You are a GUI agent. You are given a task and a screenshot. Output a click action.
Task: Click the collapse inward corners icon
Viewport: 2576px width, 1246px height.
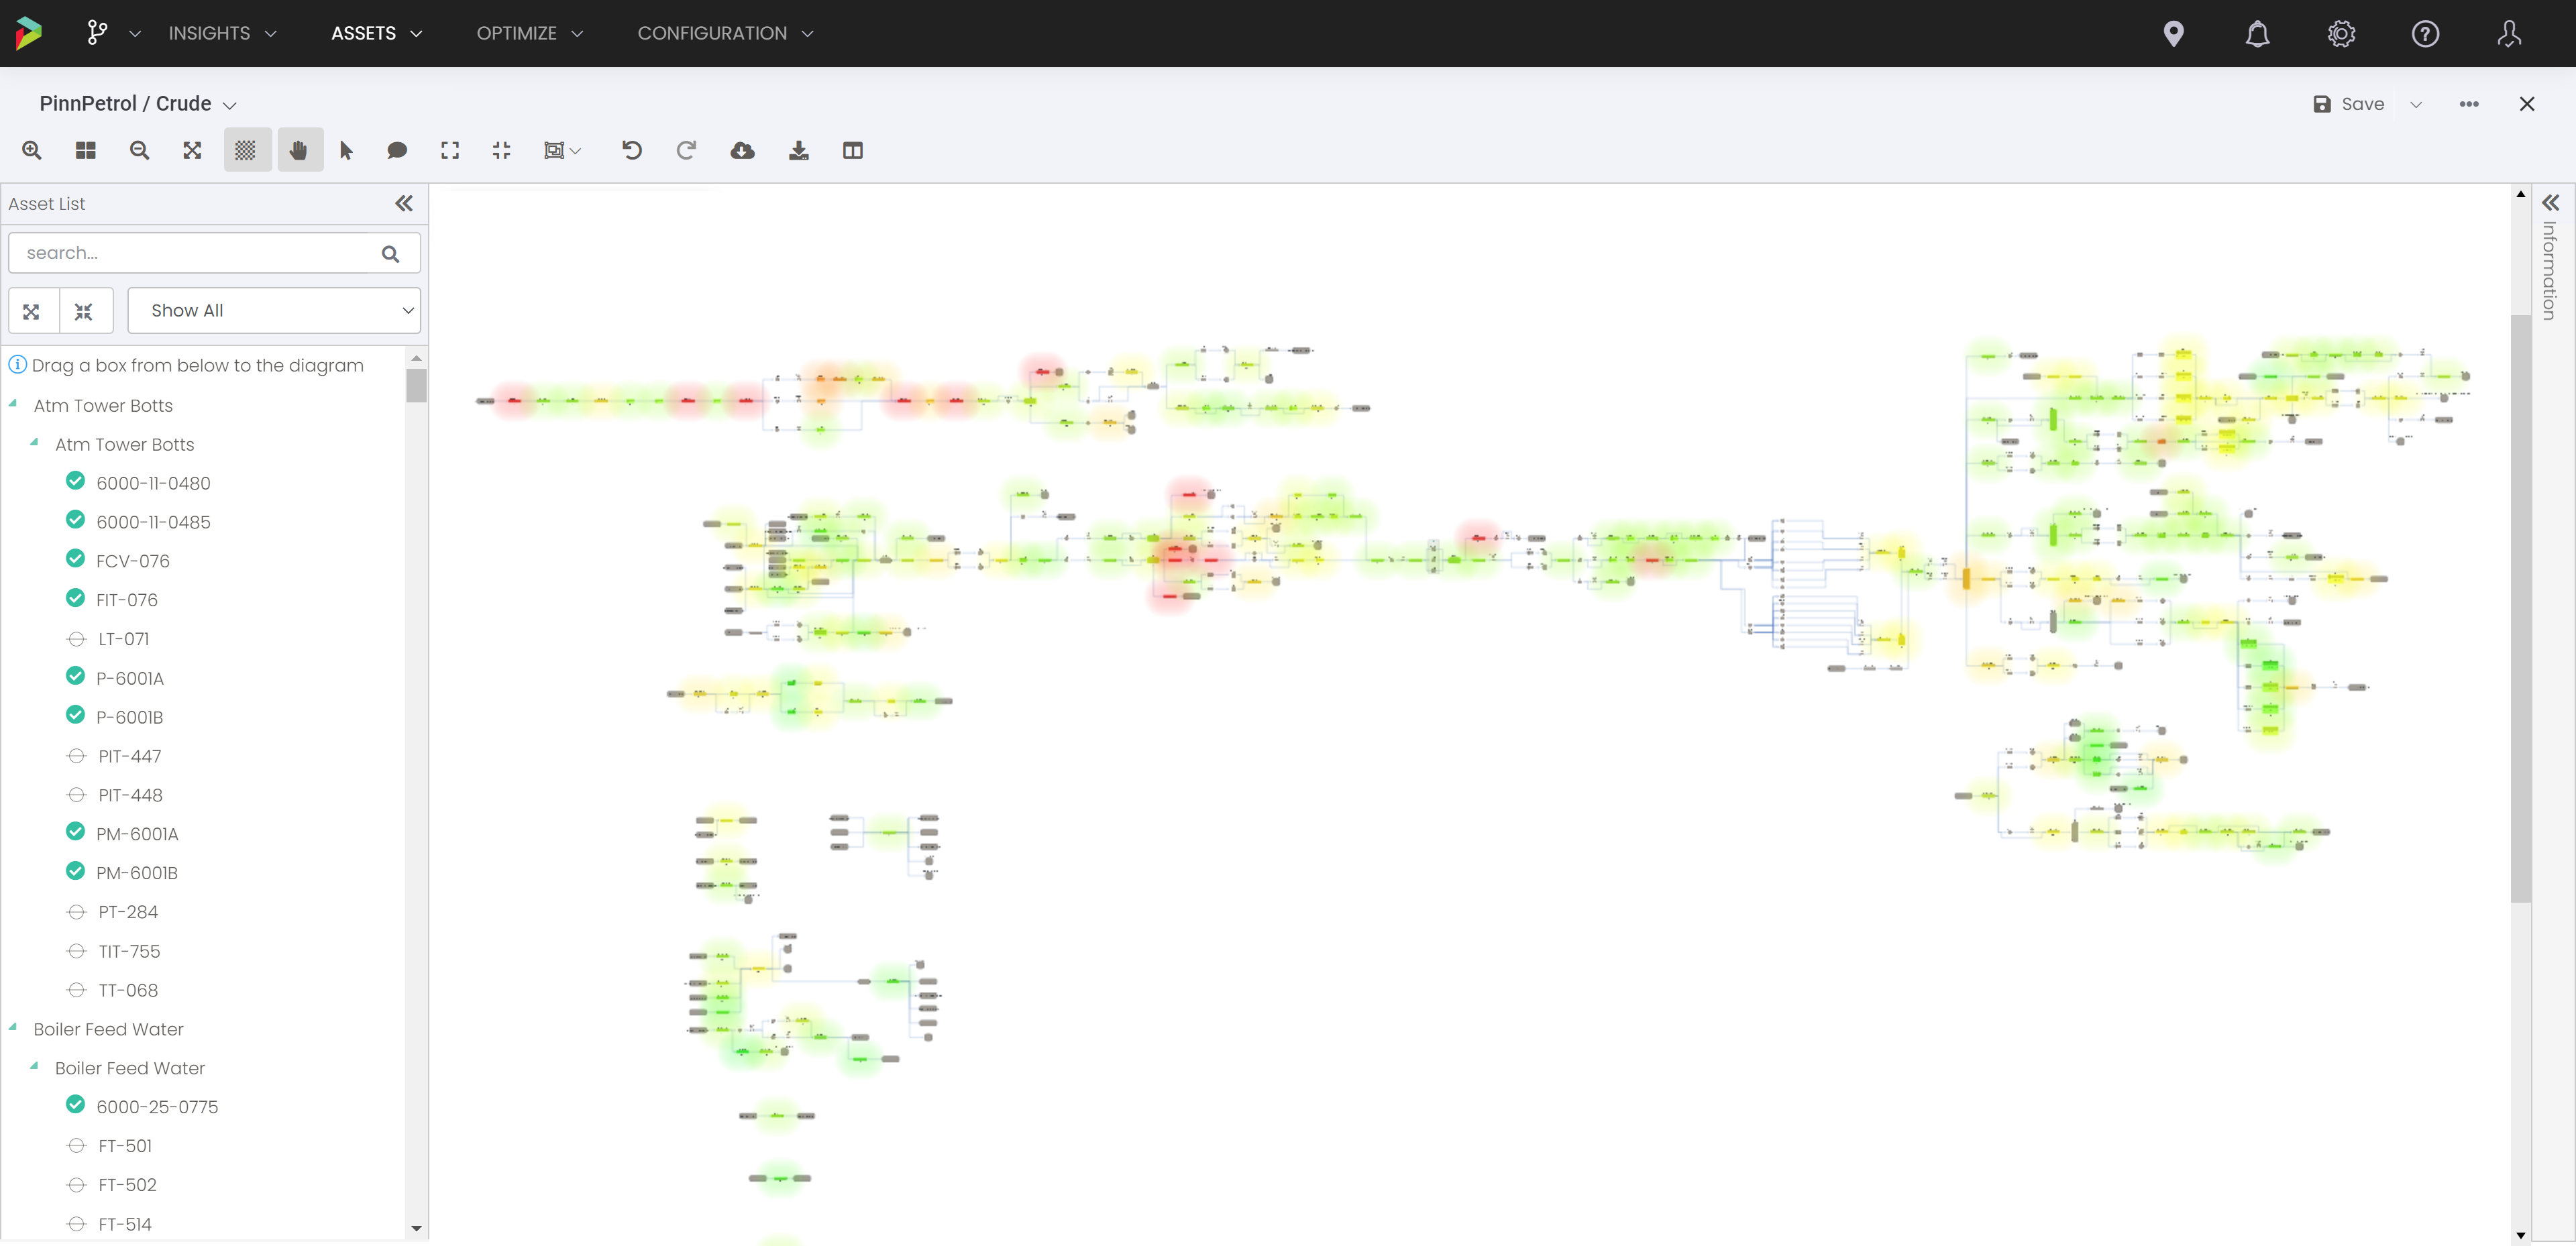click(502, 150)
